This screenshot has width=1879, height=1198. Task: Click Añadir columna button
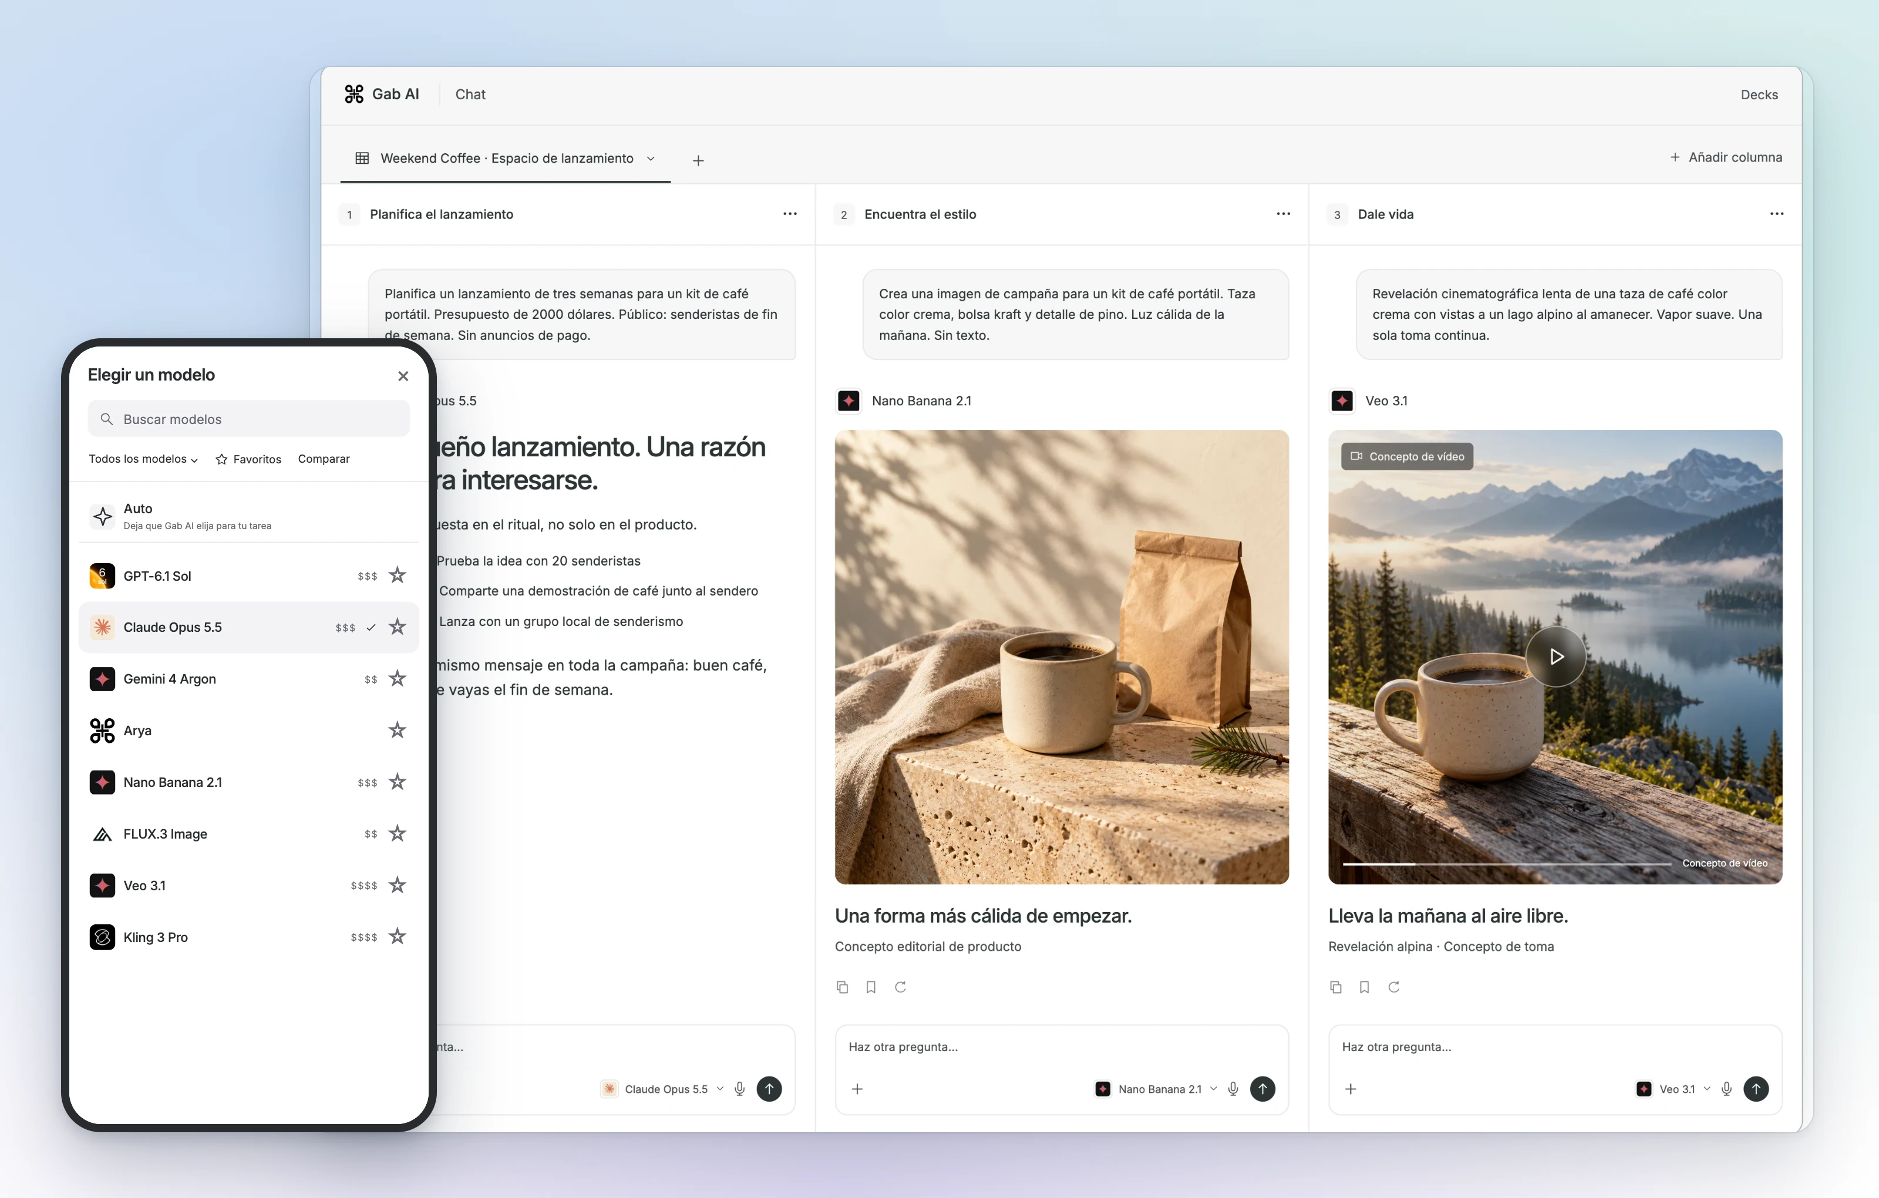coord(1725,157)
